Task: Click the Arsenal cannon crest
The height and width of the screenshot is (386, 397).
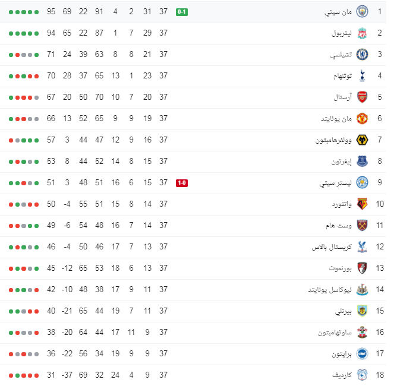Action: pyautogui.click(x=362, y=97)
